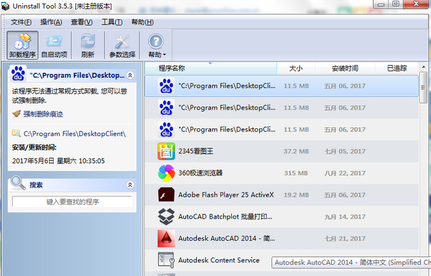Sort by 程序名称 column header
Viewport: 431px width, 276px height.
point(211,68)
